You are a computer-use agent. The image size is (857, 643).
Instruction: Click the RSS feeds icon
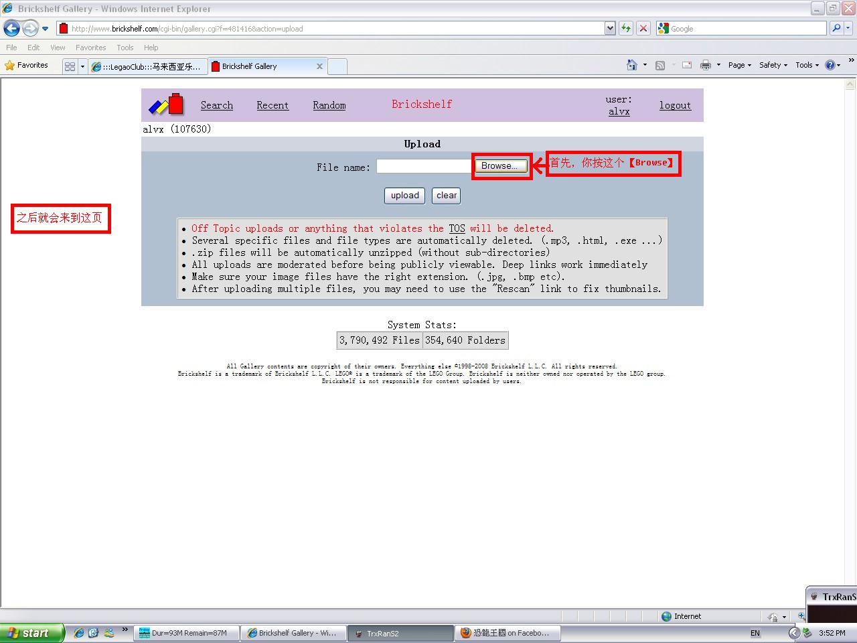(x=660, y=65)
